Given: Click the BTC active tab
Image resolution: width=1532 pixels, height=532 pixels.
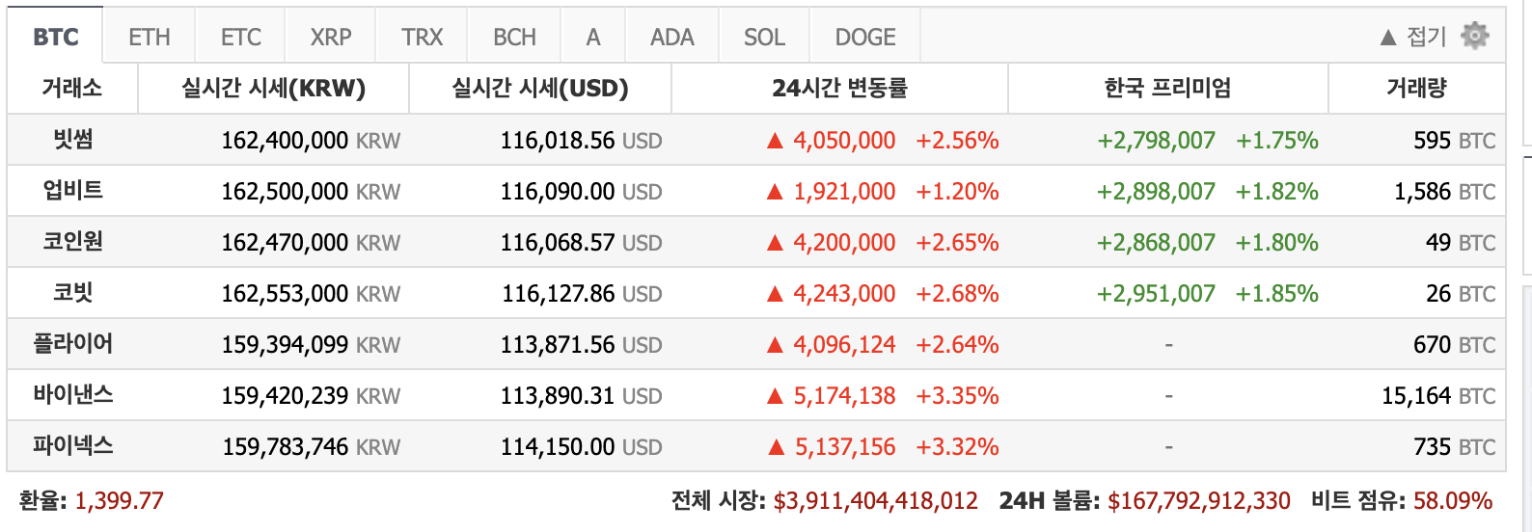Looking at the screenshot, I should [56, 37].
